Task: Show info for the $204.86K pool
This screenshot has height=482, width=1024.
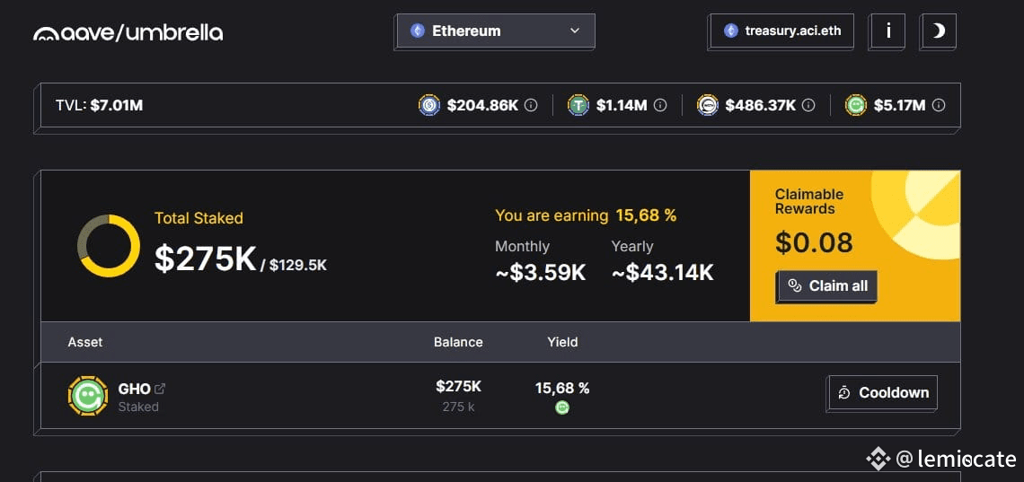Action: pos(531,105)
